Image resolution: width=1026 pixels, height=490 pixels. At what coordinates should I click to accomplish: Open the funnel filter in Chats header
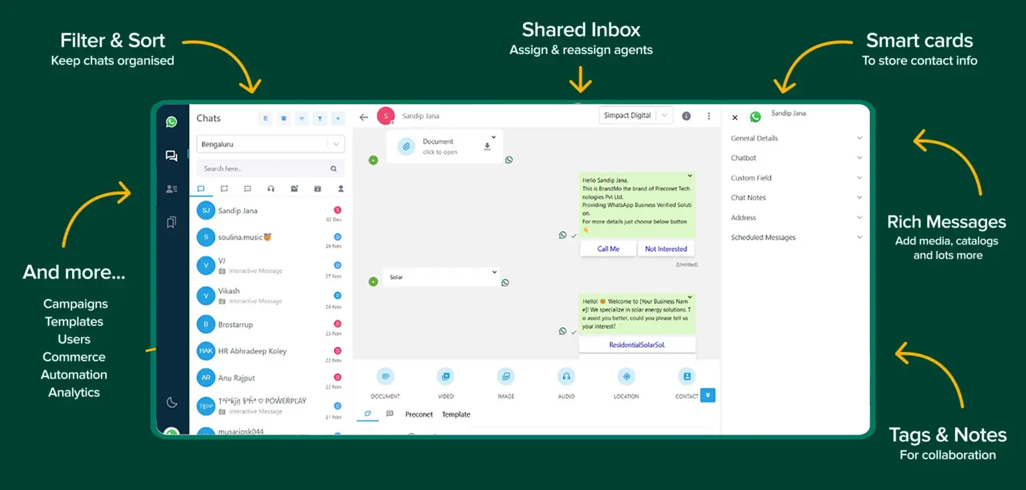click(320, 118)
